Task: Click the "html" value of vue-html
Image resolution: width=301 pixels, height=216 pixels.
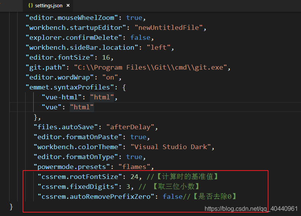Action: pos(102,97)
